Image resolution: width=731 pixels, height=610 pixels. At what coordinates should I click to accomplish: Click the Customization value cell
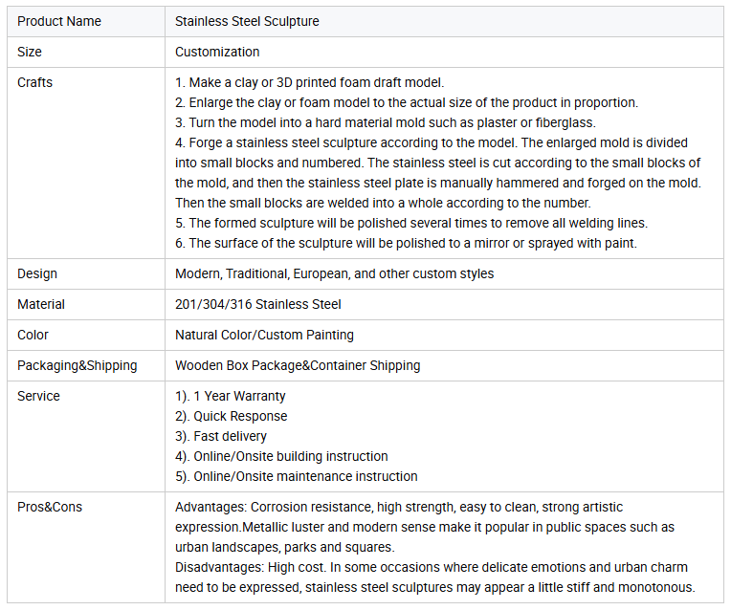(444, 52)
